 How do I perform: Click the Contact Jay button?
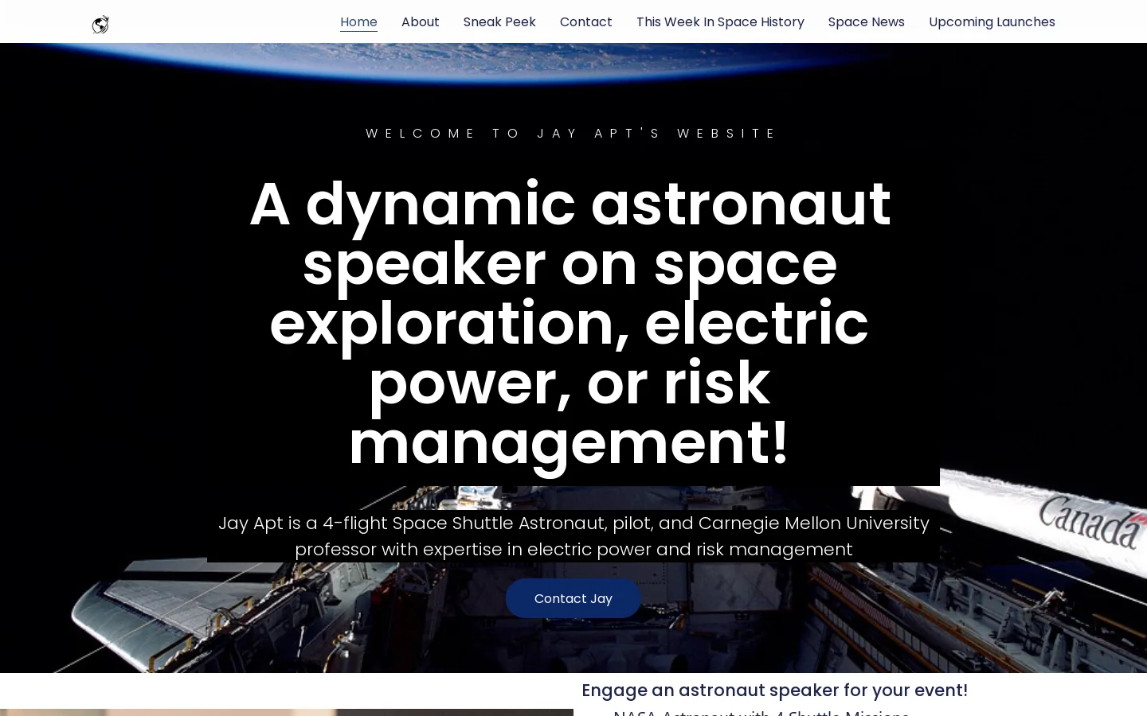tap(573, 598)
